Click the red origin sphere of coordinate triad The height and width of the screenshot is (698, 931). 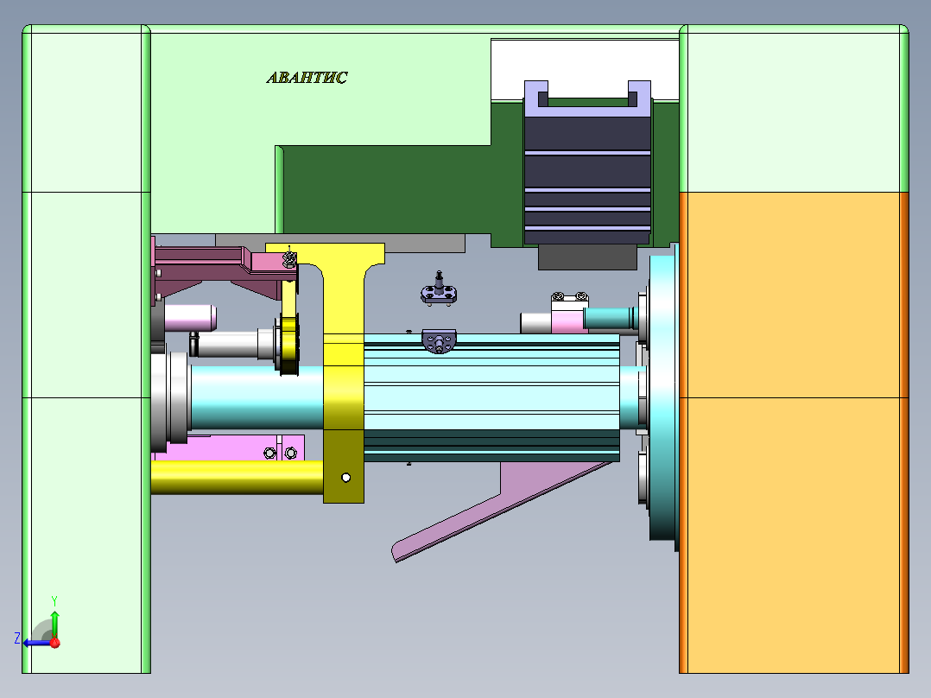click(55, 644)
